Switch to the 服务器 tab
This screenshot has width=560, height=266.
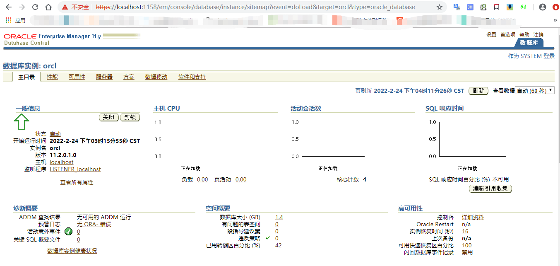coord(104,77)
